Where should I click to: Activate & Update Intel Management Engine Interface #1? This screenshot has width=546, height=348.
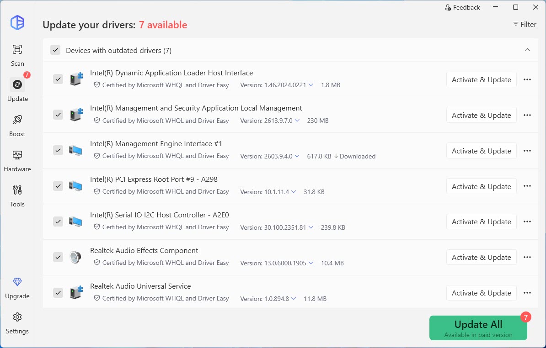(x=481, y=151)
